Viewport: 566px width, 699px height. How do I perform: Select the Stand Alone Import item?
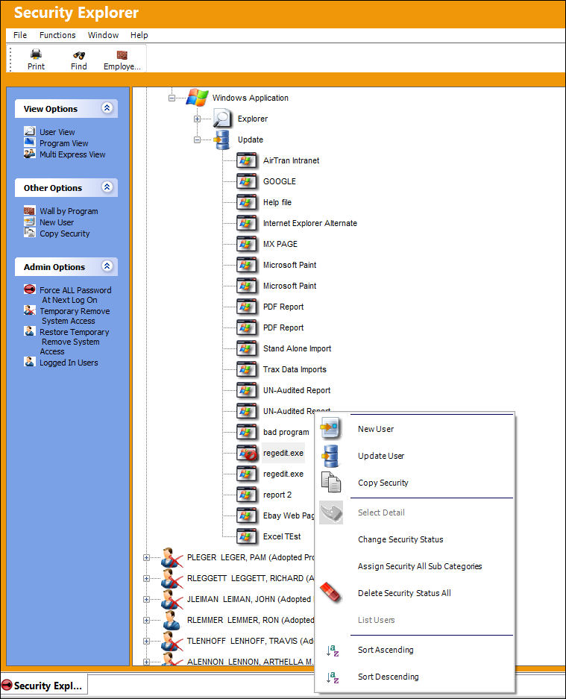pyautogui.click(x=297, y=348)
